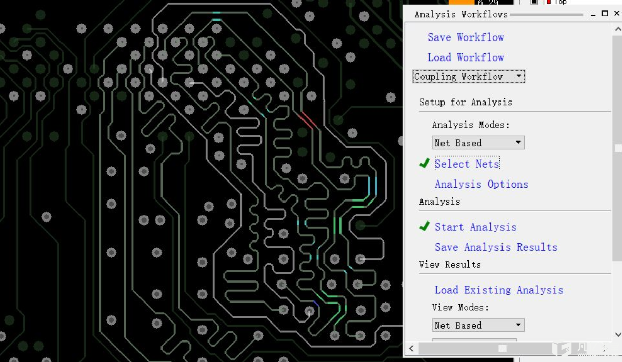Expand the Analysis Modes Net Based dropdown
The height and width of the screenshot is (362, 622).
(478, 143)
